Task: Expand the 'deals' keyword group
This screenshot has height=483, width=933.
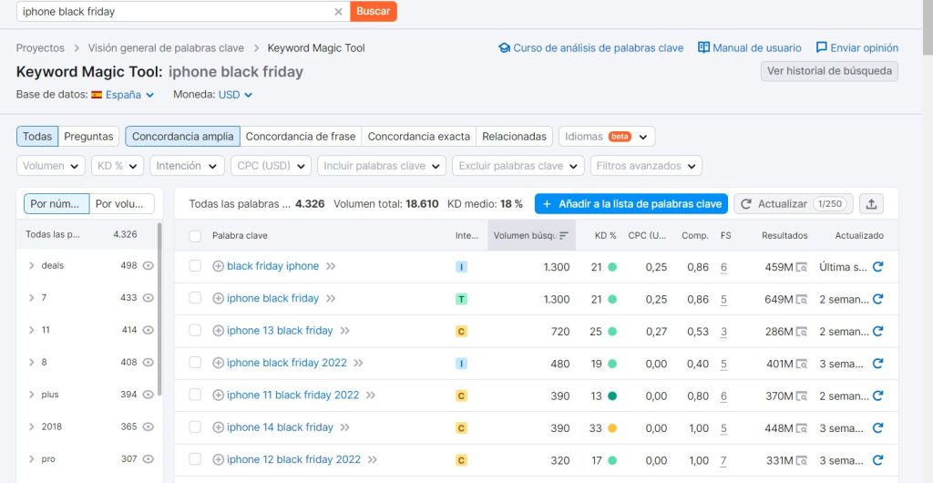Action: [x=32, y=265]
